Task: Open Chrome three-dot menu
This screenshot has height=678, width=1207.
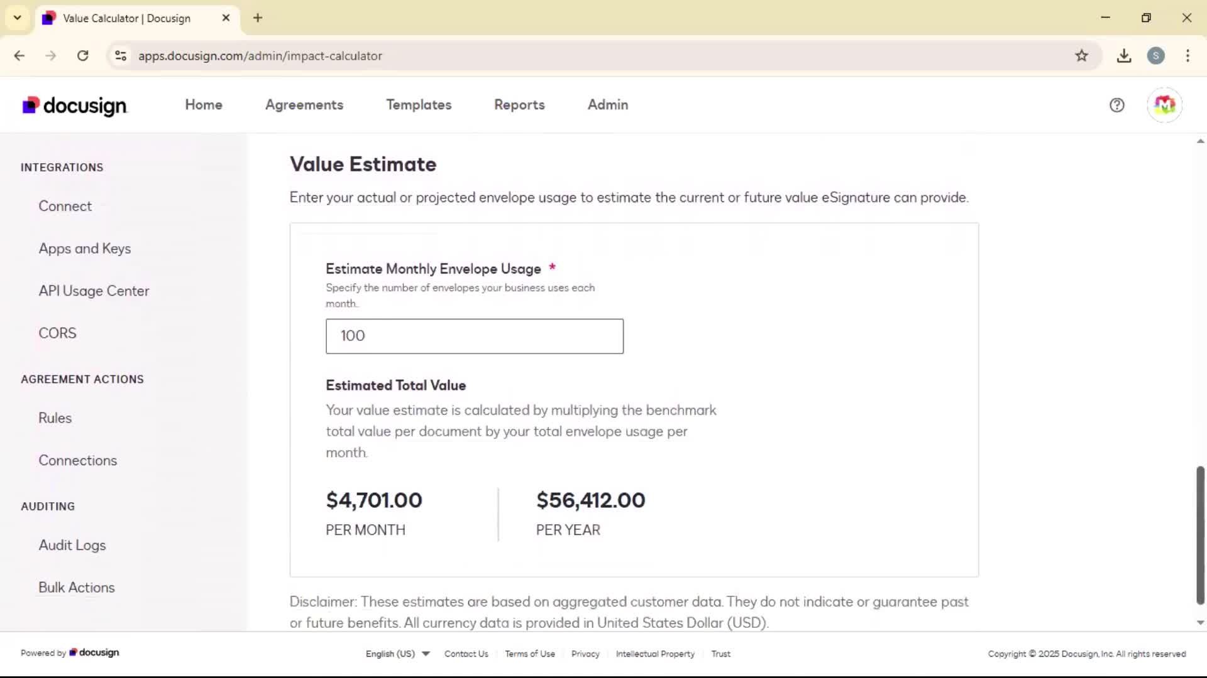Action: 1188,56
